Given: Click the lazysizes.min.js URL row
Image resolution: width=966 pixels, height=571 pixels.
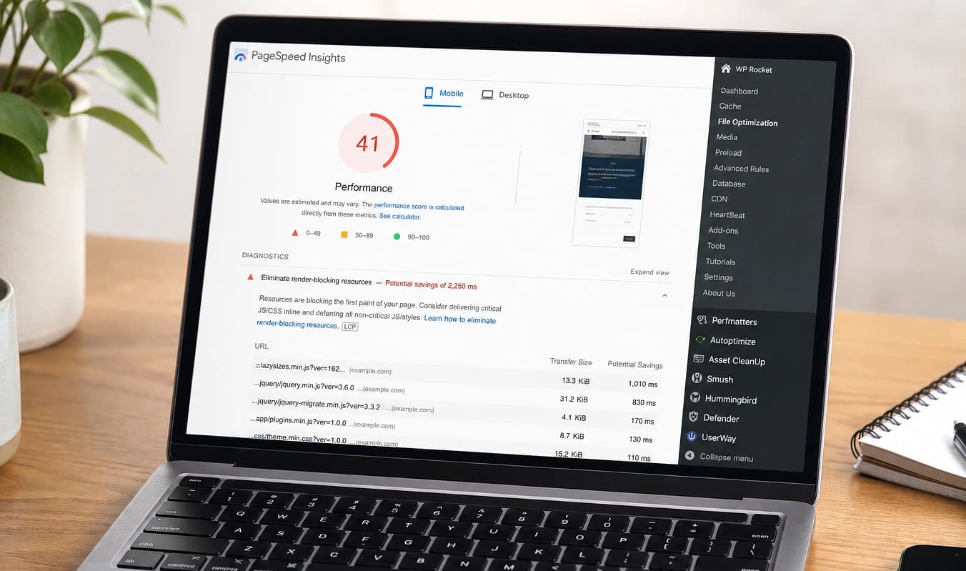Looking at the screenshot, I should [457, 376].
